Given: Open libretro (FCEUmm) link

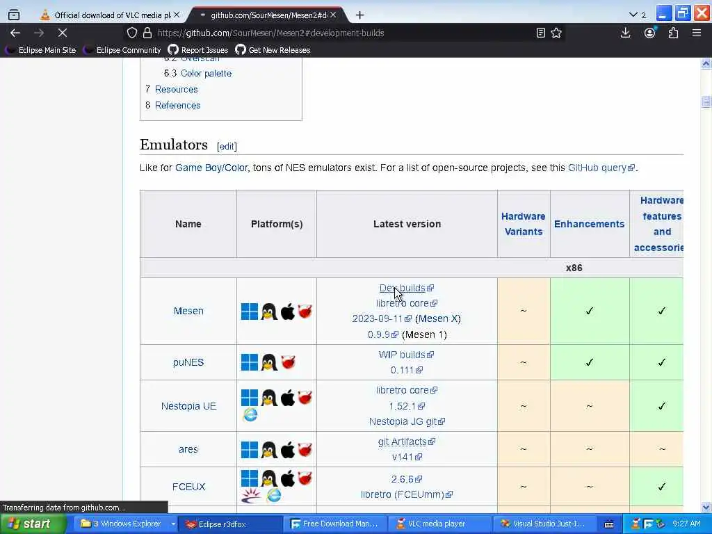Looking at the screenshot, I should point(406,494).
